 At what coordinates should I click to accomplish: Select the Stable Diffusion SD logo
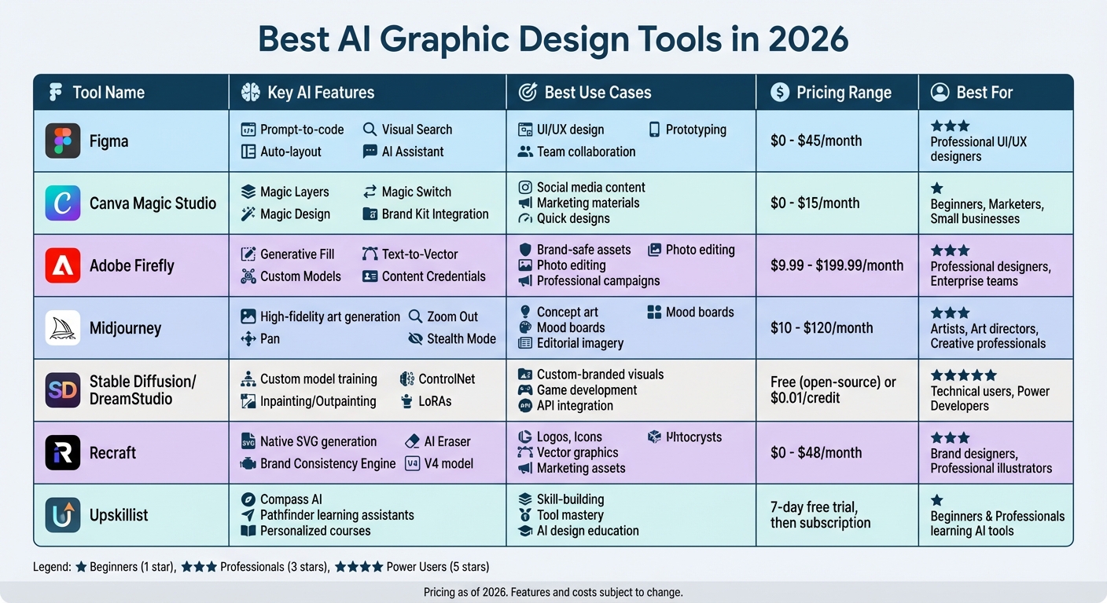pos(61,390)
